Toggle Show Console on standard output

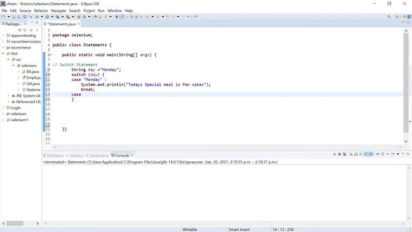point(366,154)
